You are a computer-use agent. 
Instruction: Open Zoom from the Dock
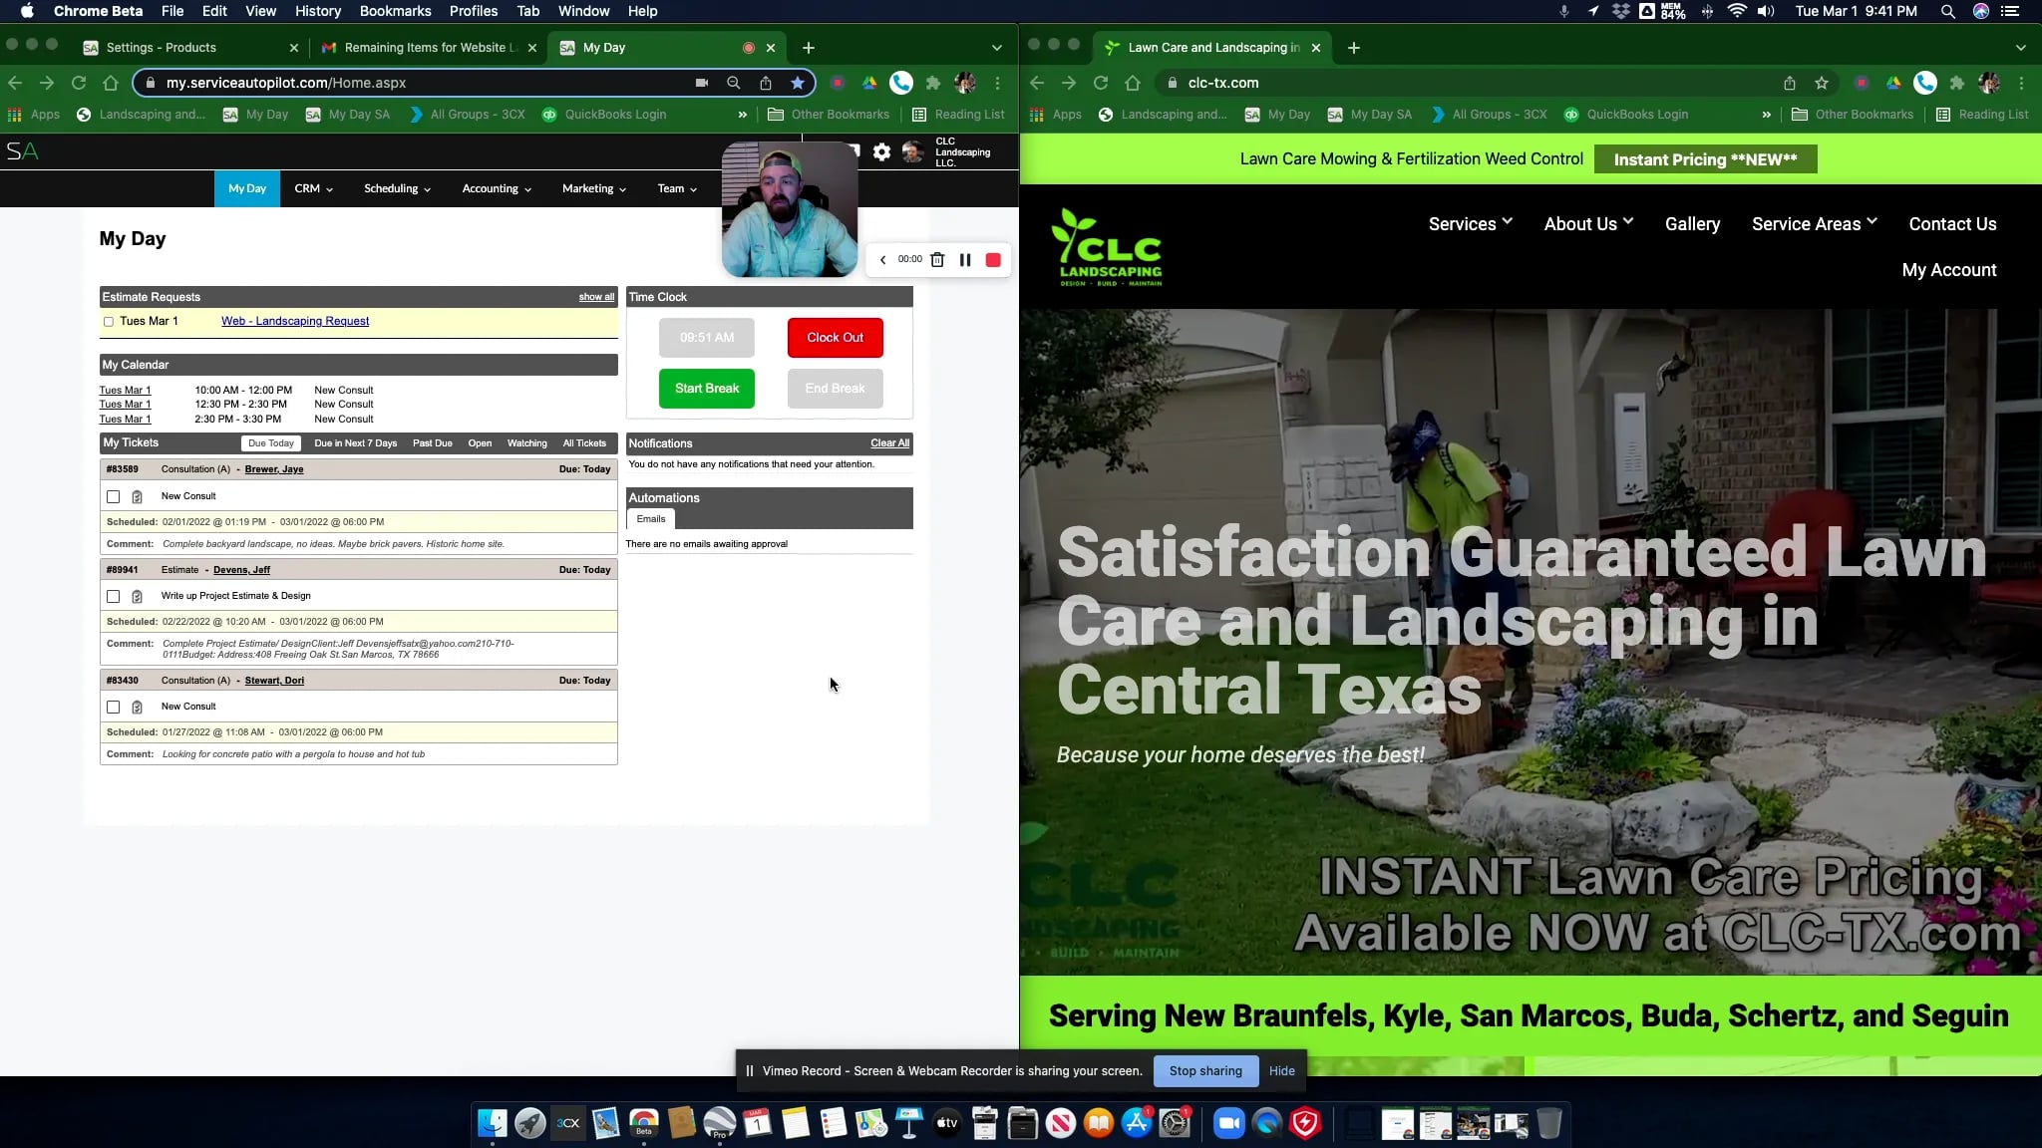[x=1229, y=1123]
